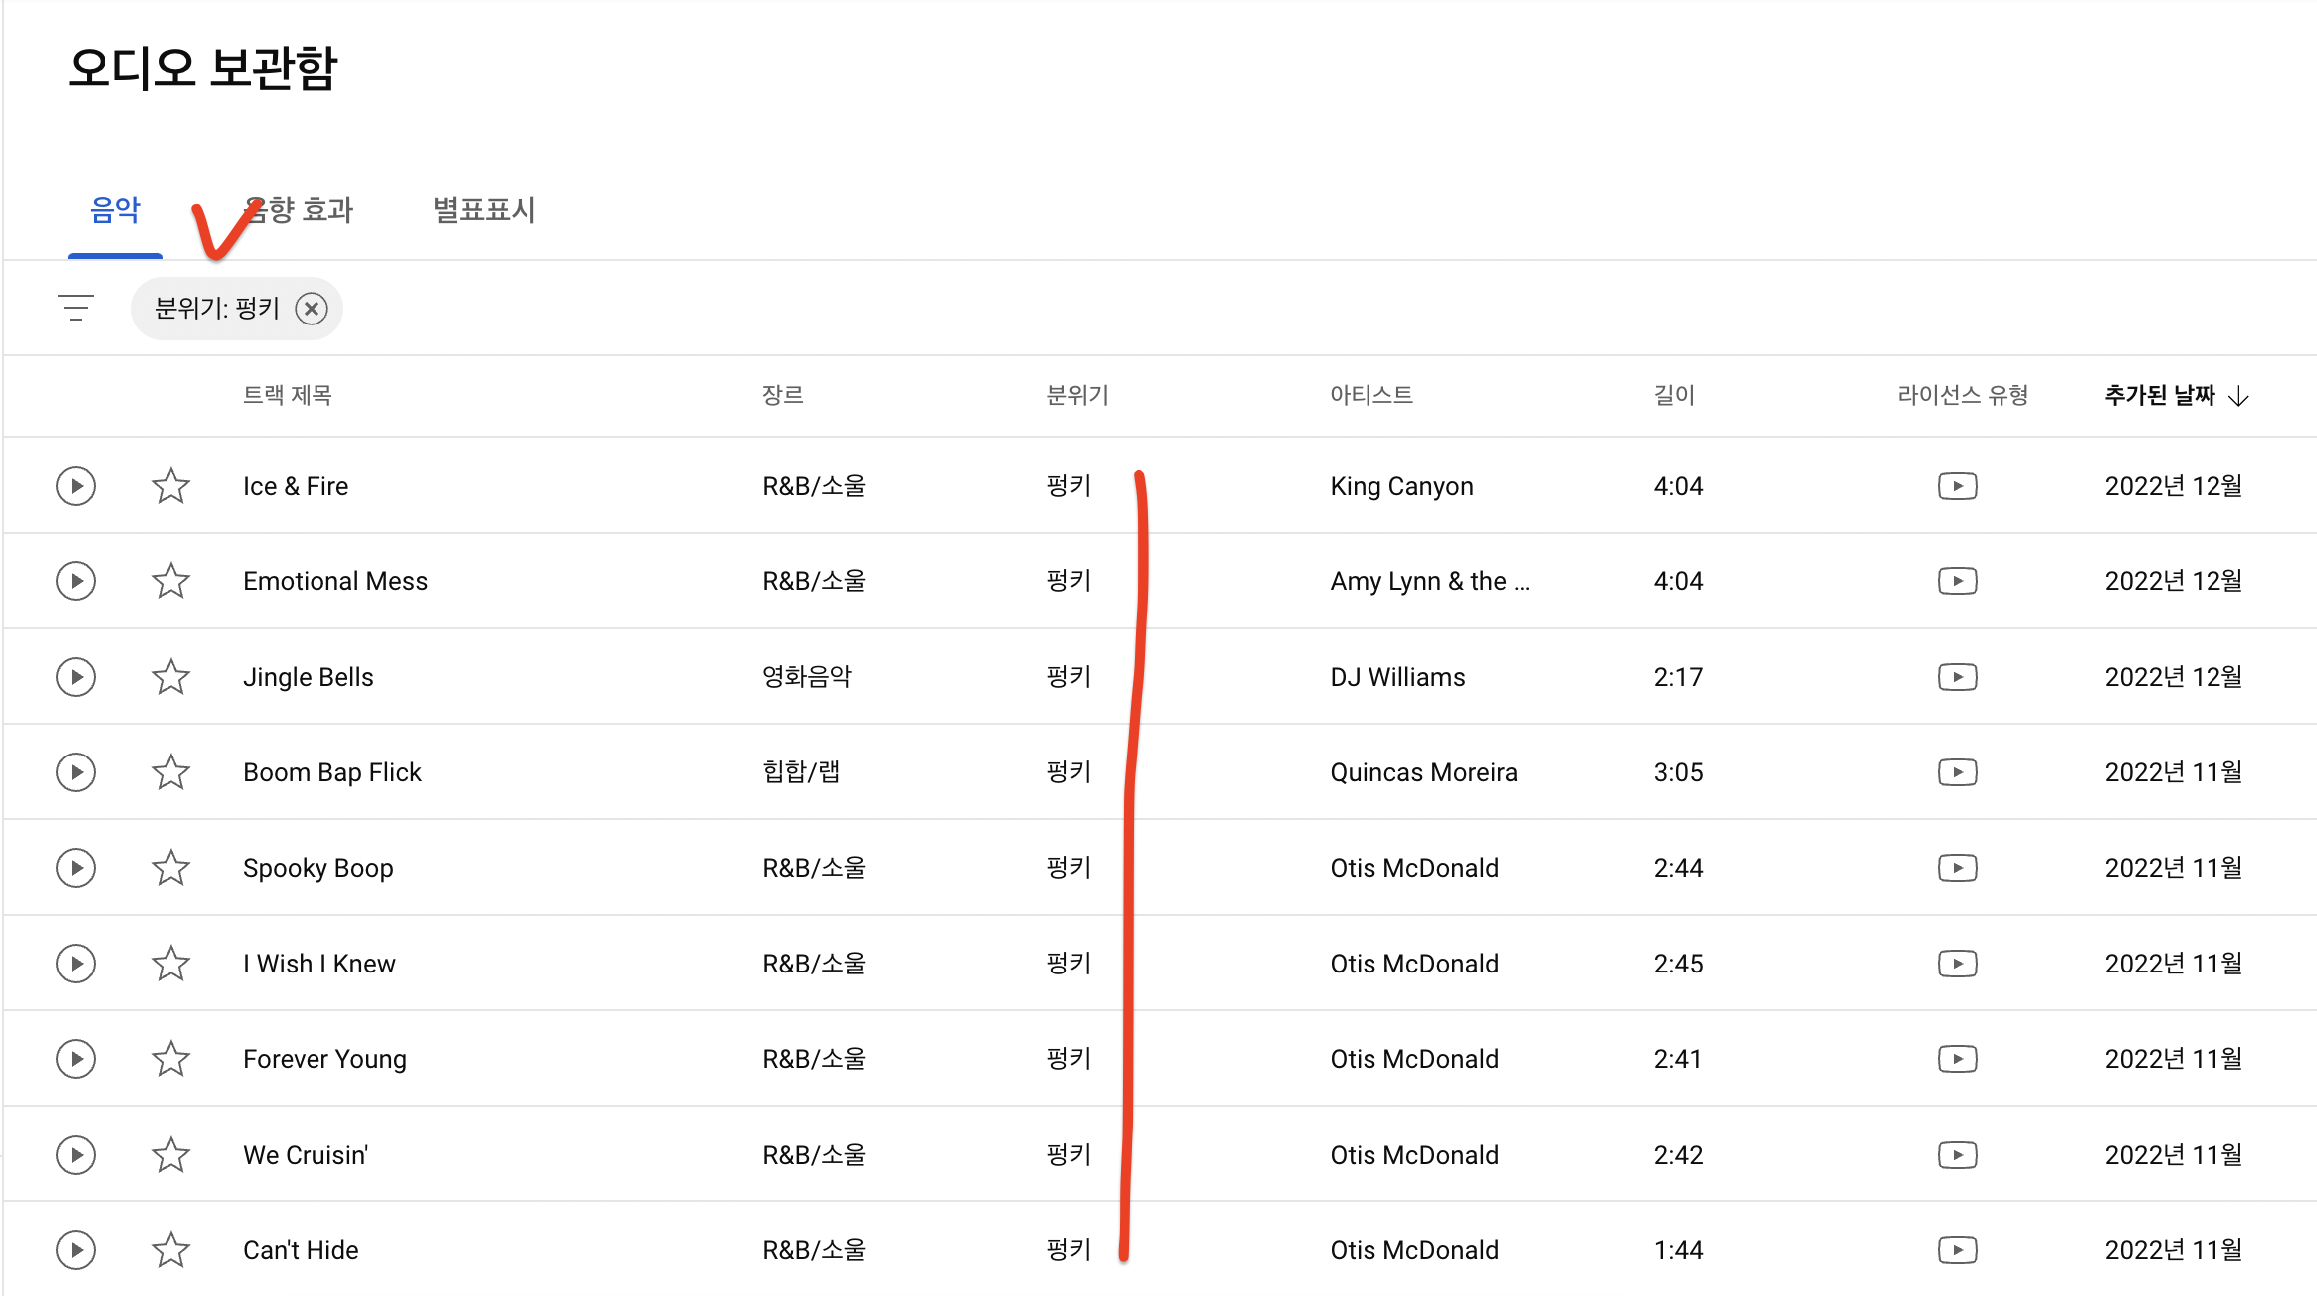The width and height of the screenshot is (2317, 1296).
Task: Click Otis McDonald in Spooky Boop row
Action: (1414, 868)
